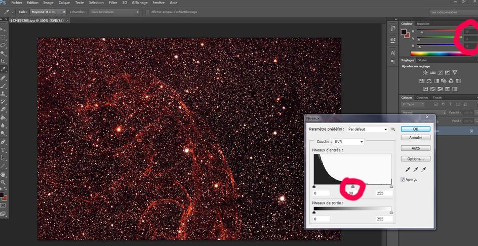Select the Clone Stamp tool

tap(4, 94)
